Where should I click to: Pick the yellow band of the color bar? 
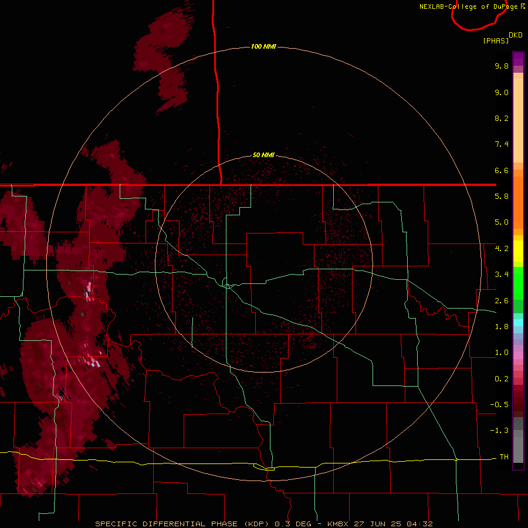pos(518,251)
